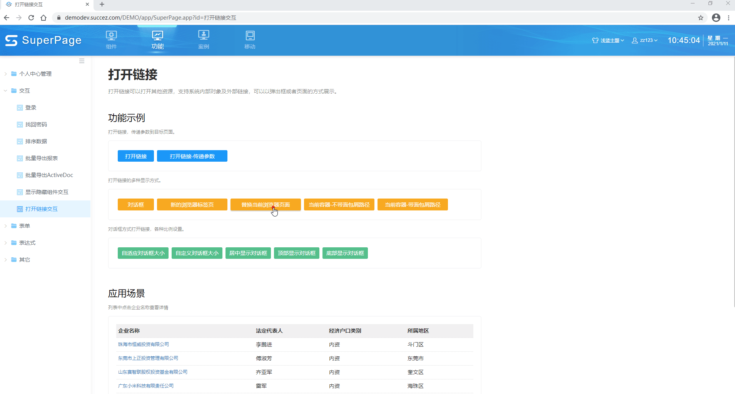
Task: Click the blue 打开链接-传递参数 button
Action: click(x=192, y=156)
